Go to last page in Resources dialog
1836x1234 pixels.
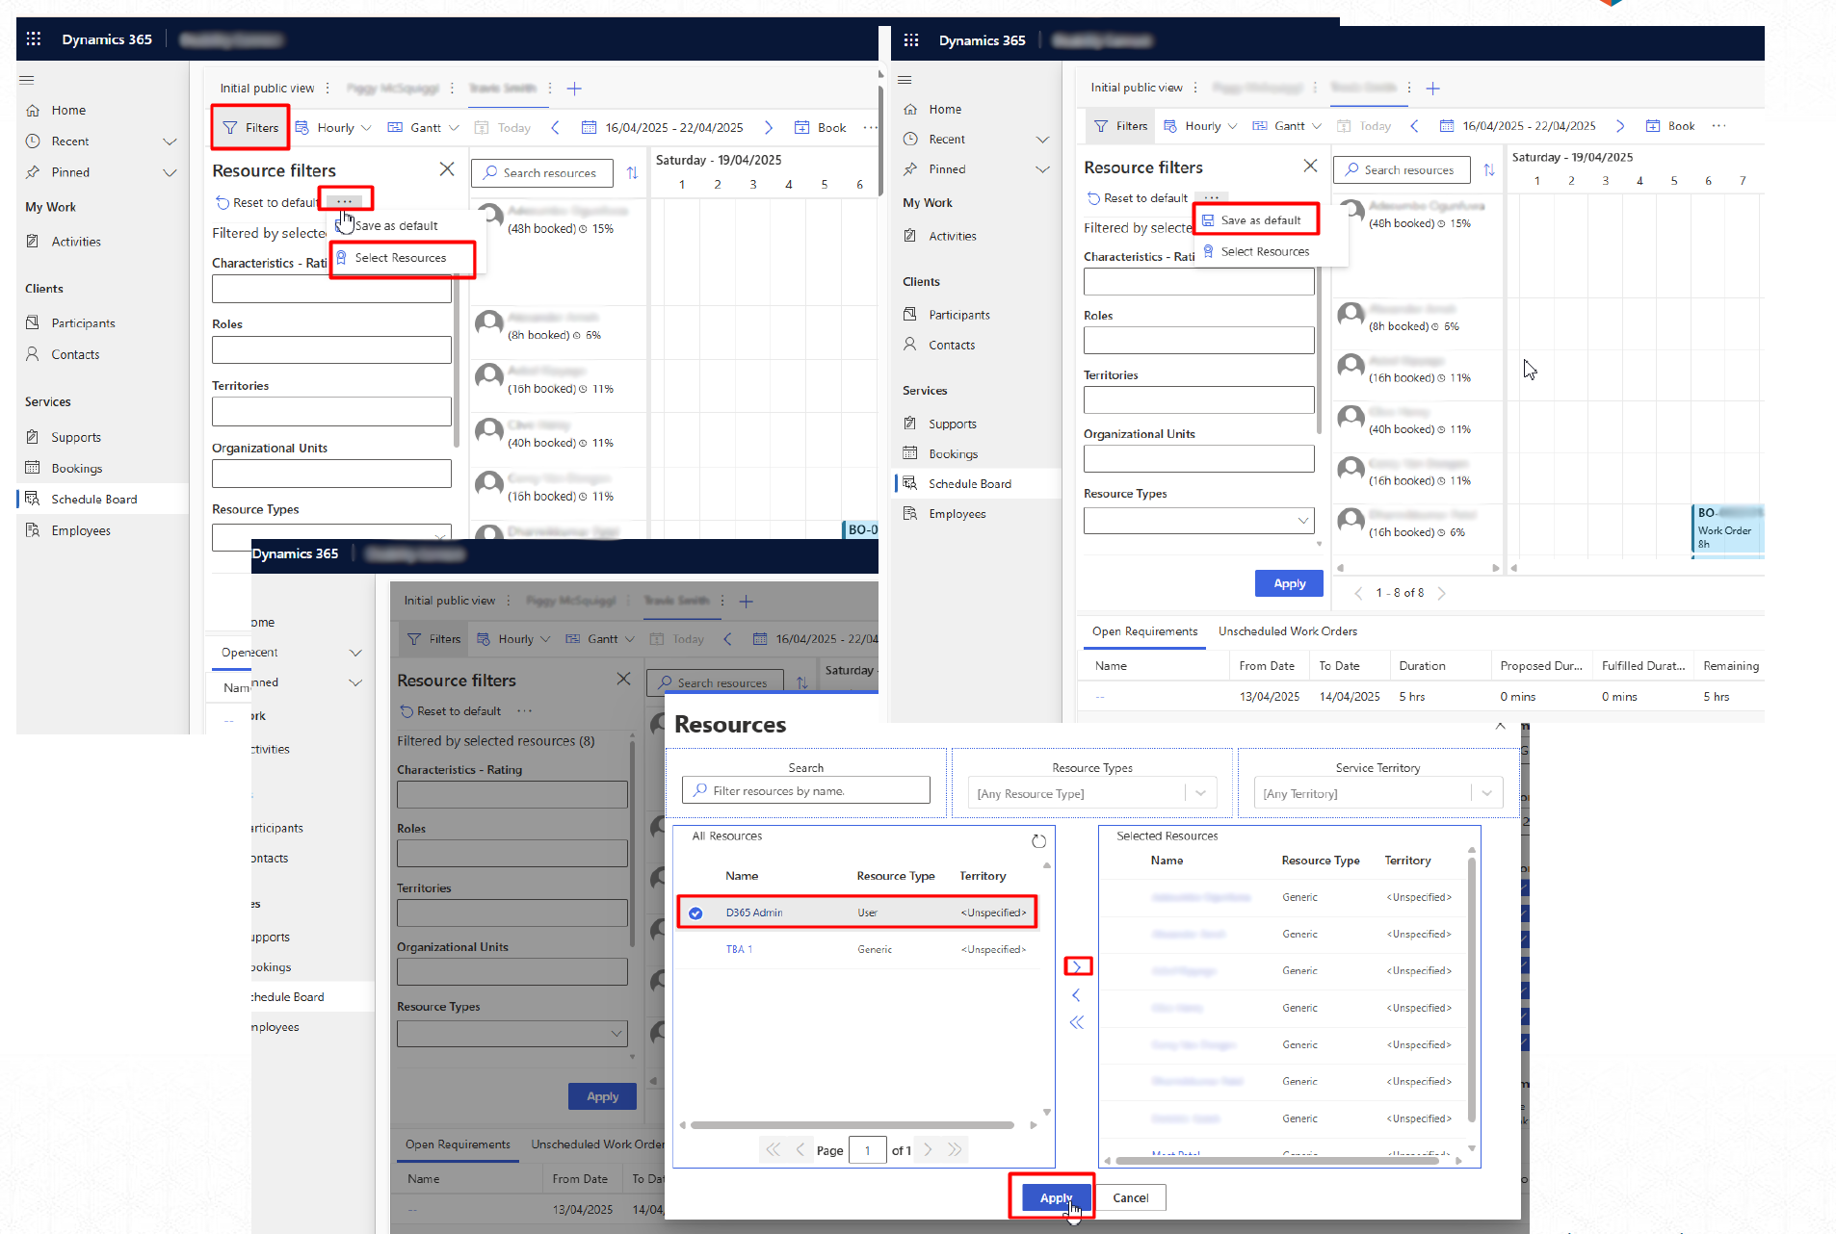coord(955,1149)
